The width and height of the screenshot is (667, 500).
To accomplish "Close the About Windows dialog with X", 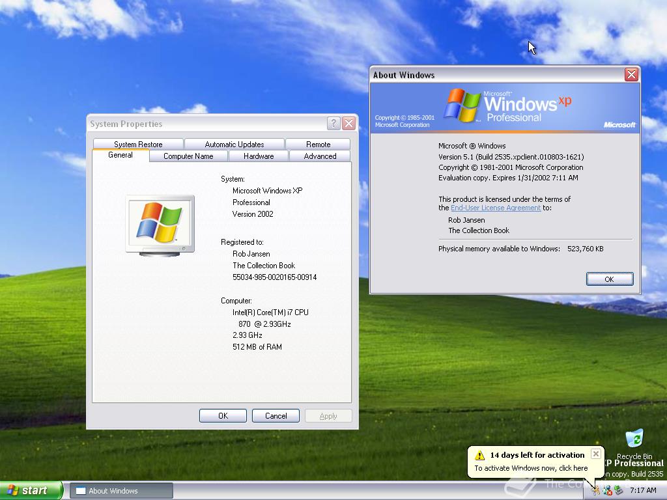I will point(631,75).
